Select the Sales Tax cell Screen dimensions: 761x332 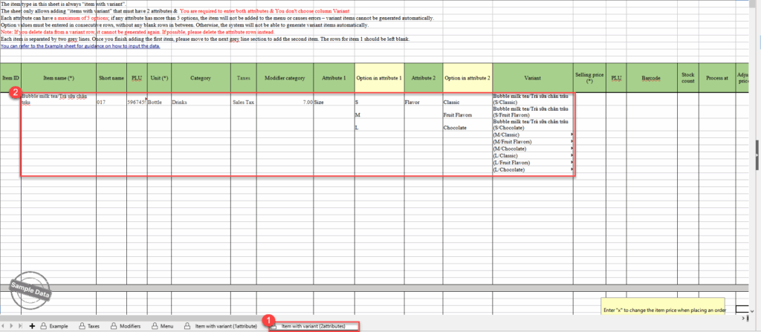click(x=244, y=102)
